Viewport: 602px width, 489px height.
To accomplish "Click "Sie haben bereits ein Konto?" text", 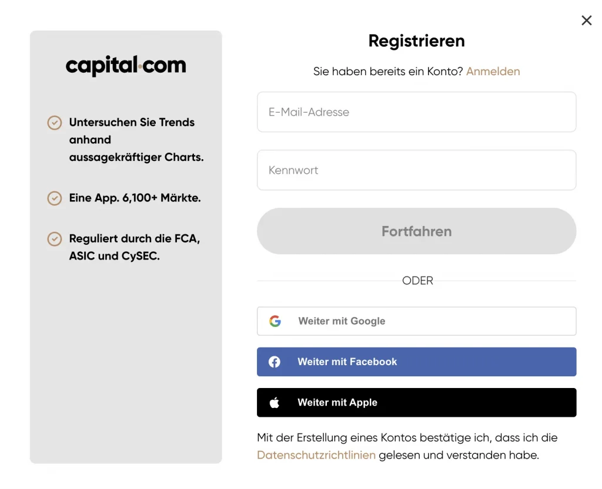I will tap(388, 72).
